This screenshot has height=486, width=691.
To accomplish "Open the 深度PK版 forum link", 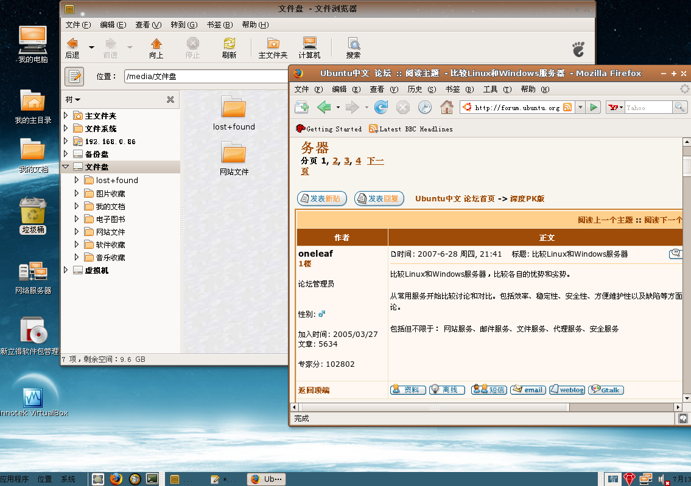I will pos(527,198).
